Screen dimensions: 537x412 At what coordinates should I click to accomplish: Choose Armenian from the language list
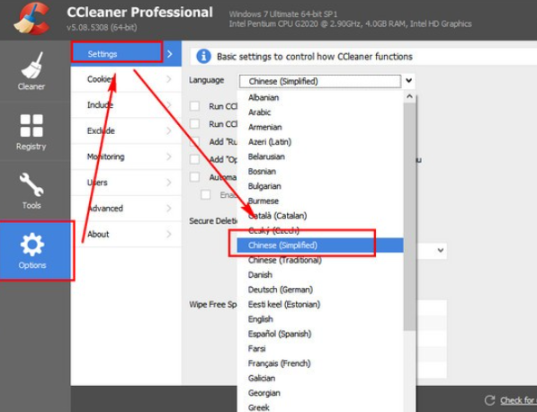click(x=320, y=127)
